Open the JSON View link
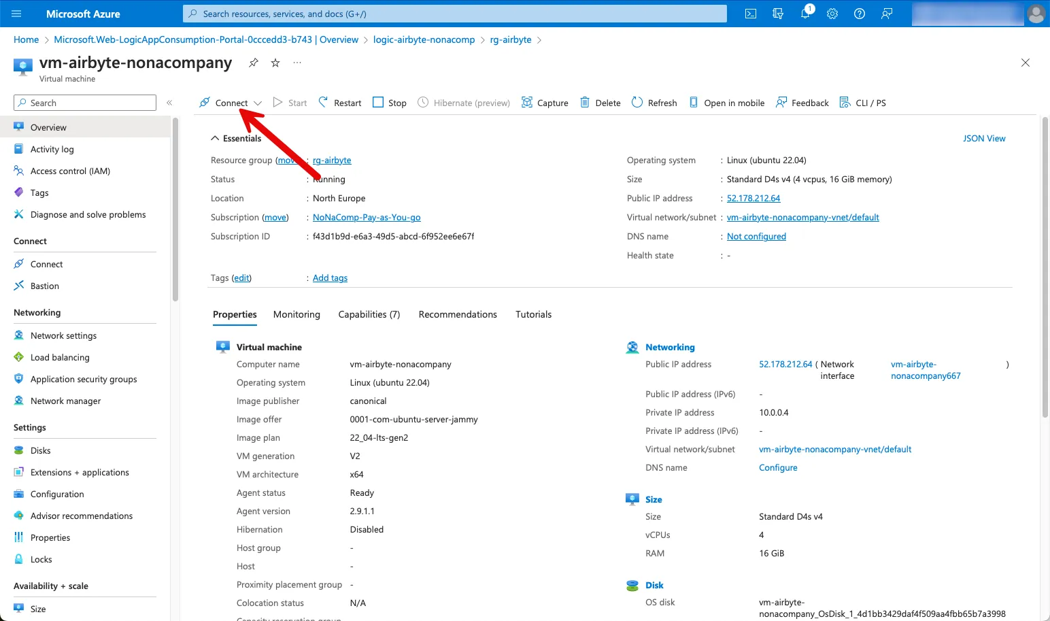Screen dimensions: 1050x621 click(x=983, y=138)
